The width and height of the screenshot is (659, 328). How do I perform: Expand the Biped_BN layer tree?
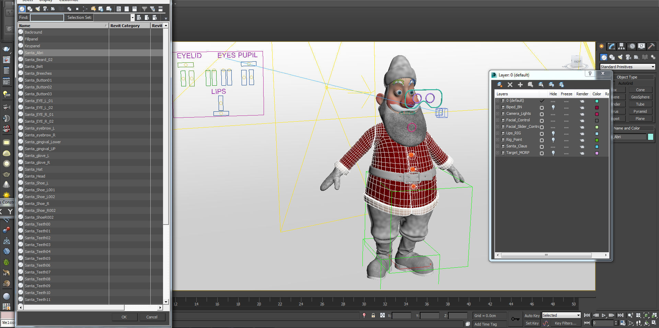point(497,107)
